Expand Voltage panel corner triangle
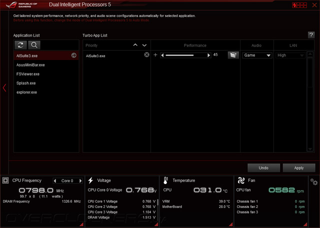This screenshot has height=228, width=320. 156,224
